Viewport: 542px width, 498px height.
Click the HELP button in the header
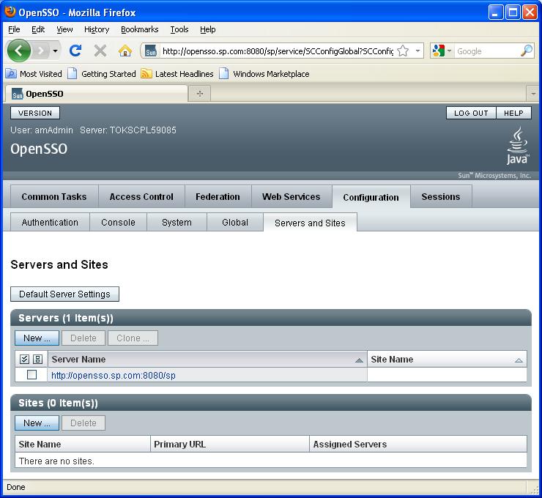pos(513,113)
